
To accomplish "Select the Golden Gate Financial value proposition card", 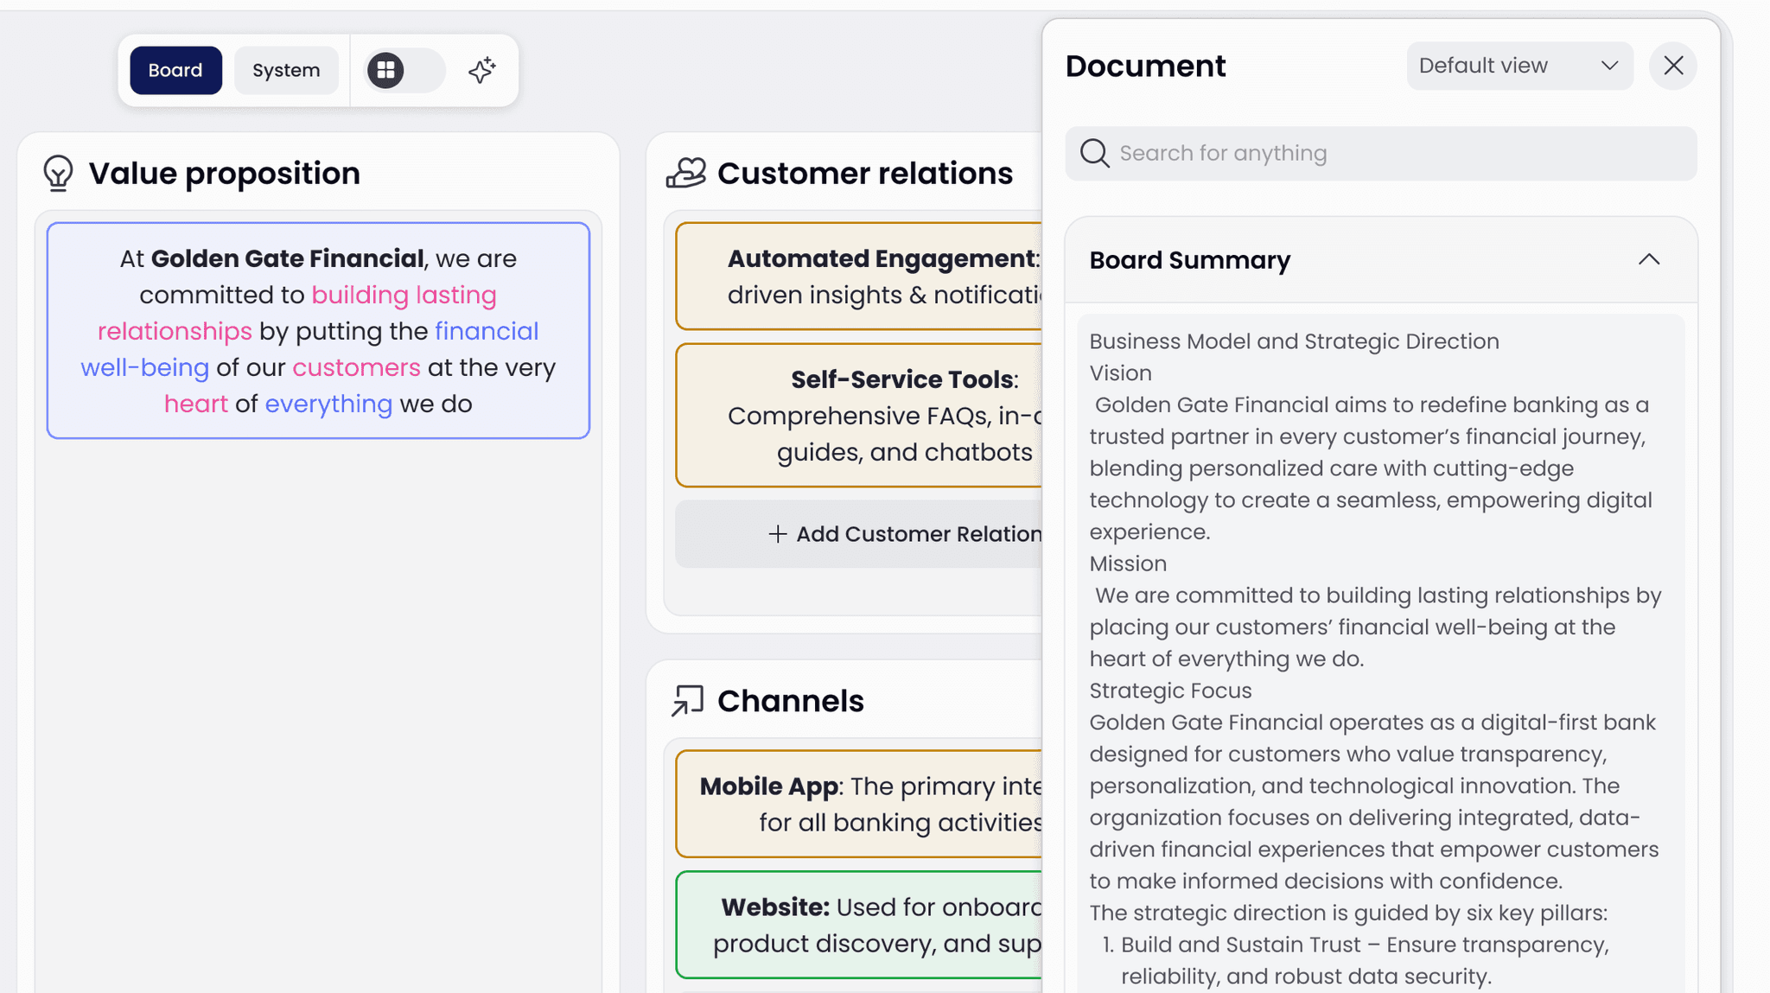I will [x=318, y=330].
